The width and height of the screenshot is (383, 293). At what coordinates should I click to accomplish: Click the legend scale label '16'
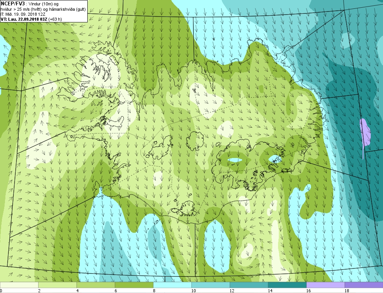(308, 291)
